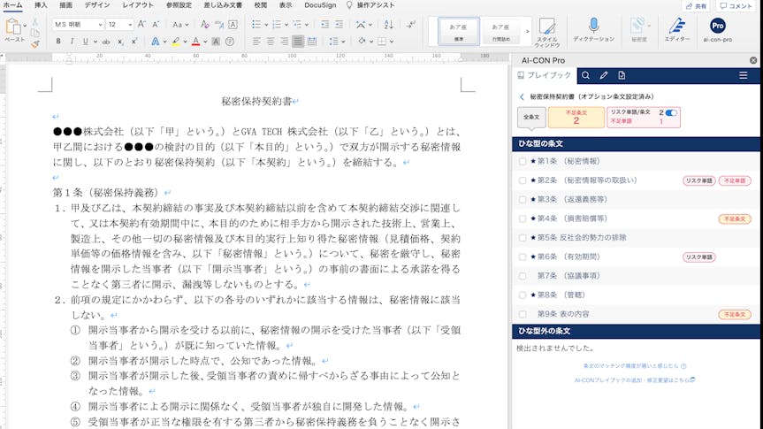Check the 第8条(管轄) checkbox
Viewport: 763px width, 429px height.
523,295
